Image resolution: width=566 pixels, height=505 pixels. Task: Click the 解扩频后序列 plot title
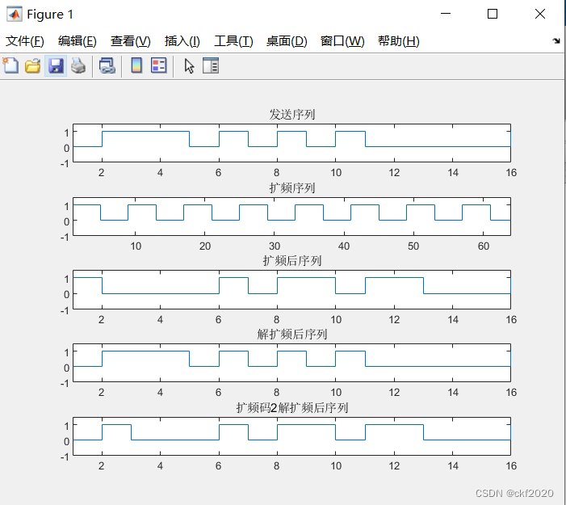tap(292, 335)
